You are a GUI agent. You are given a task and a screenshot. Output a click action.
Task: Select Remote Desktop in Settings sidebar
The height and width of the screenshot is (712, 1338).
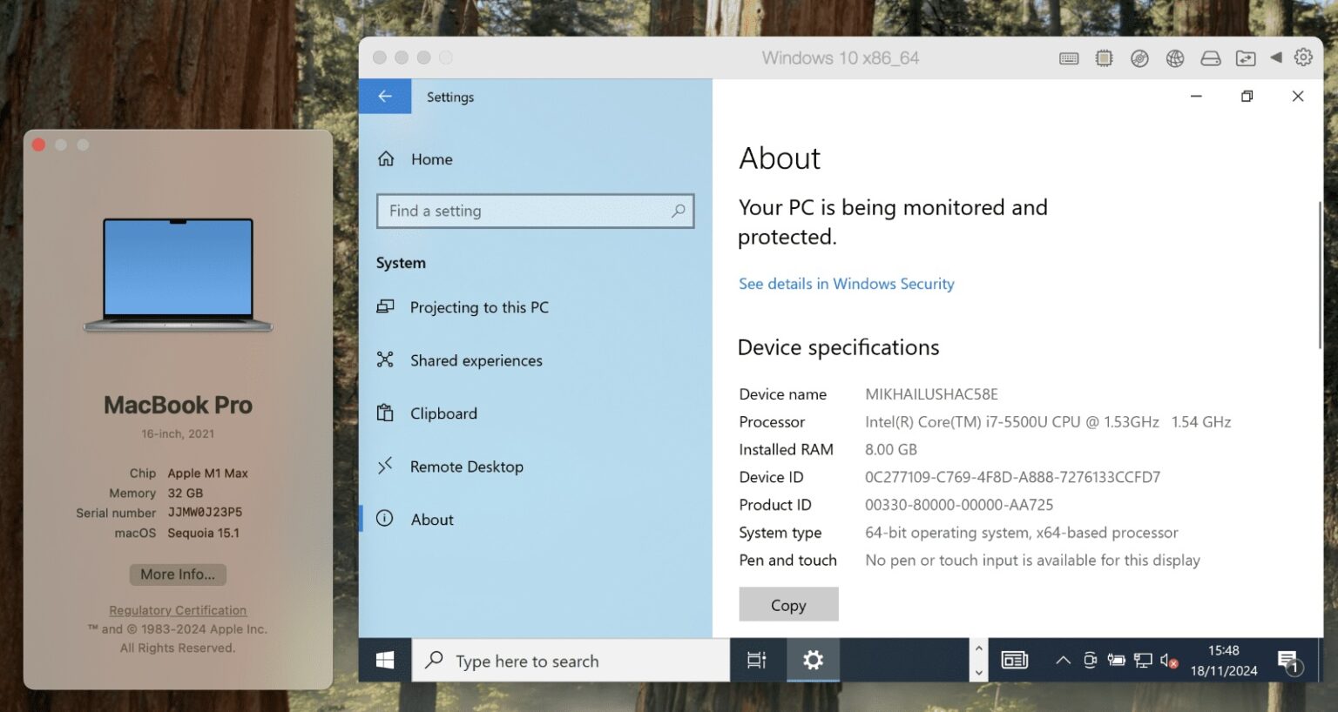467,467
